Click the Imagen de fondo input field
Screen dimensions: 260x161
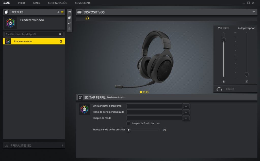tap(154, 118)
